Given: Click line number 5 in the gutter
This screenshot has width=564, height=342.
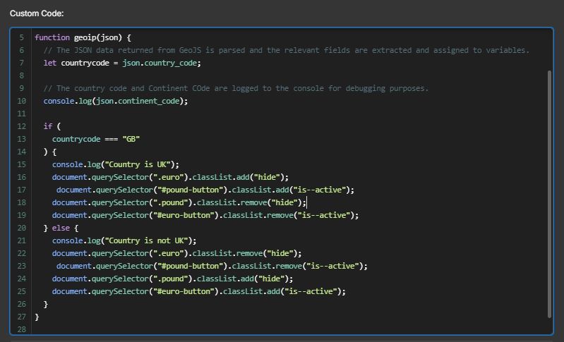Looking at the screenshot, I should click(x=22, y=37).
